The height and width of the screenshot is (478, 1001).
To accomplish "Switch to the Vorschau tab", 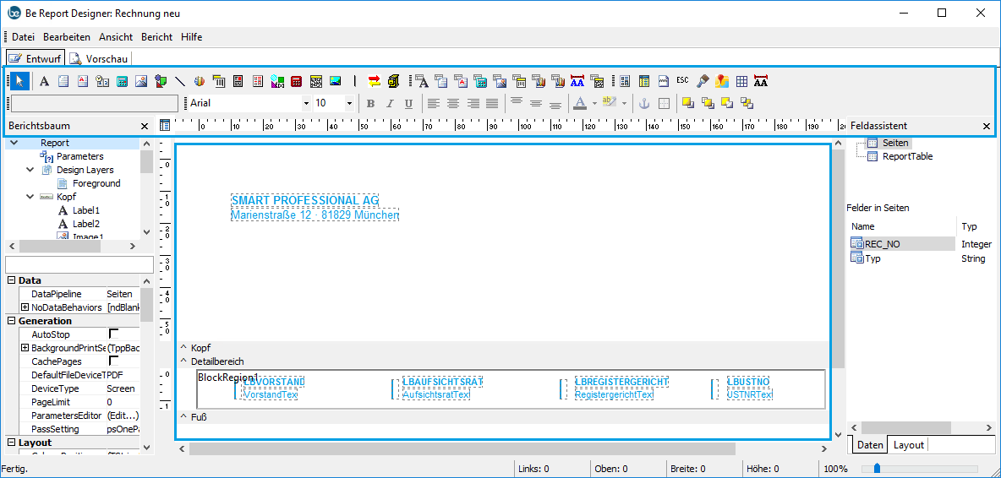I will click(x=99, y=58).
